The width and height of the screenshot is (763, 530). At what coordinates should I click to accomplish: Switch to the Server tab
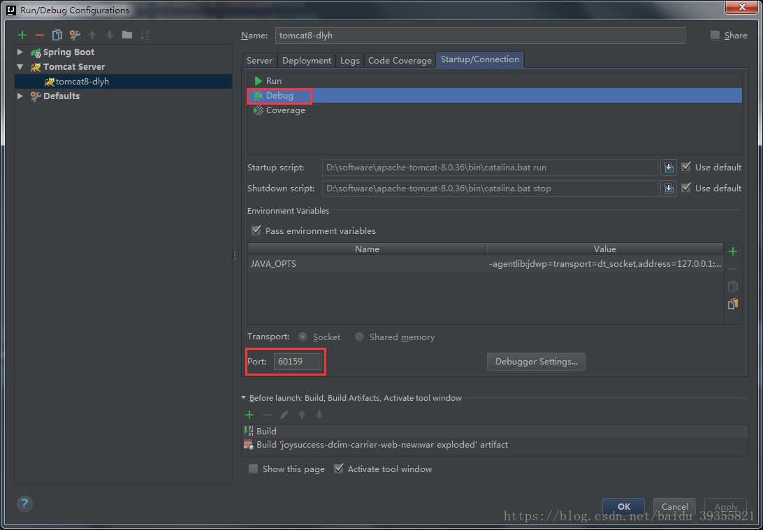[259, 60]
